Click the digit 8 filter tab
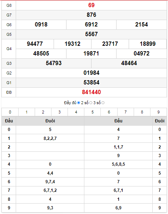168x214 pixels. click(x=142, y=112)
